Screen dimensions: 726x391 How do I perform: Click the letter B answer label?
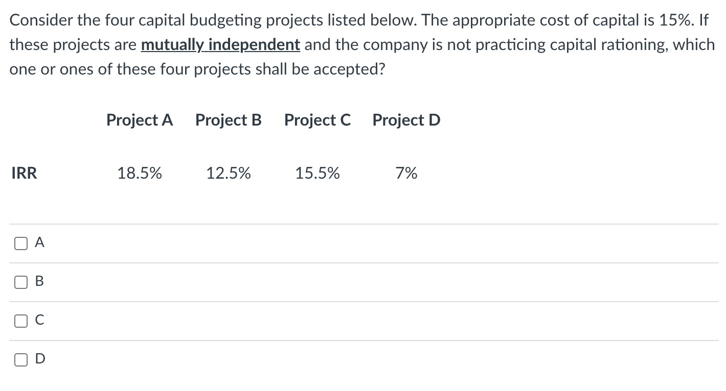pos(40,282)
